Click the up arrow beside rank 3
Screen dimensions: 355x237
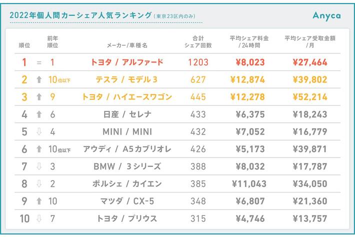pos(39,97)
